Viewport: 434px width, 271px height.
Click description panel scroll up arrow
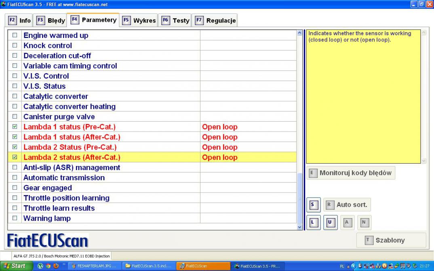point(424,33)
